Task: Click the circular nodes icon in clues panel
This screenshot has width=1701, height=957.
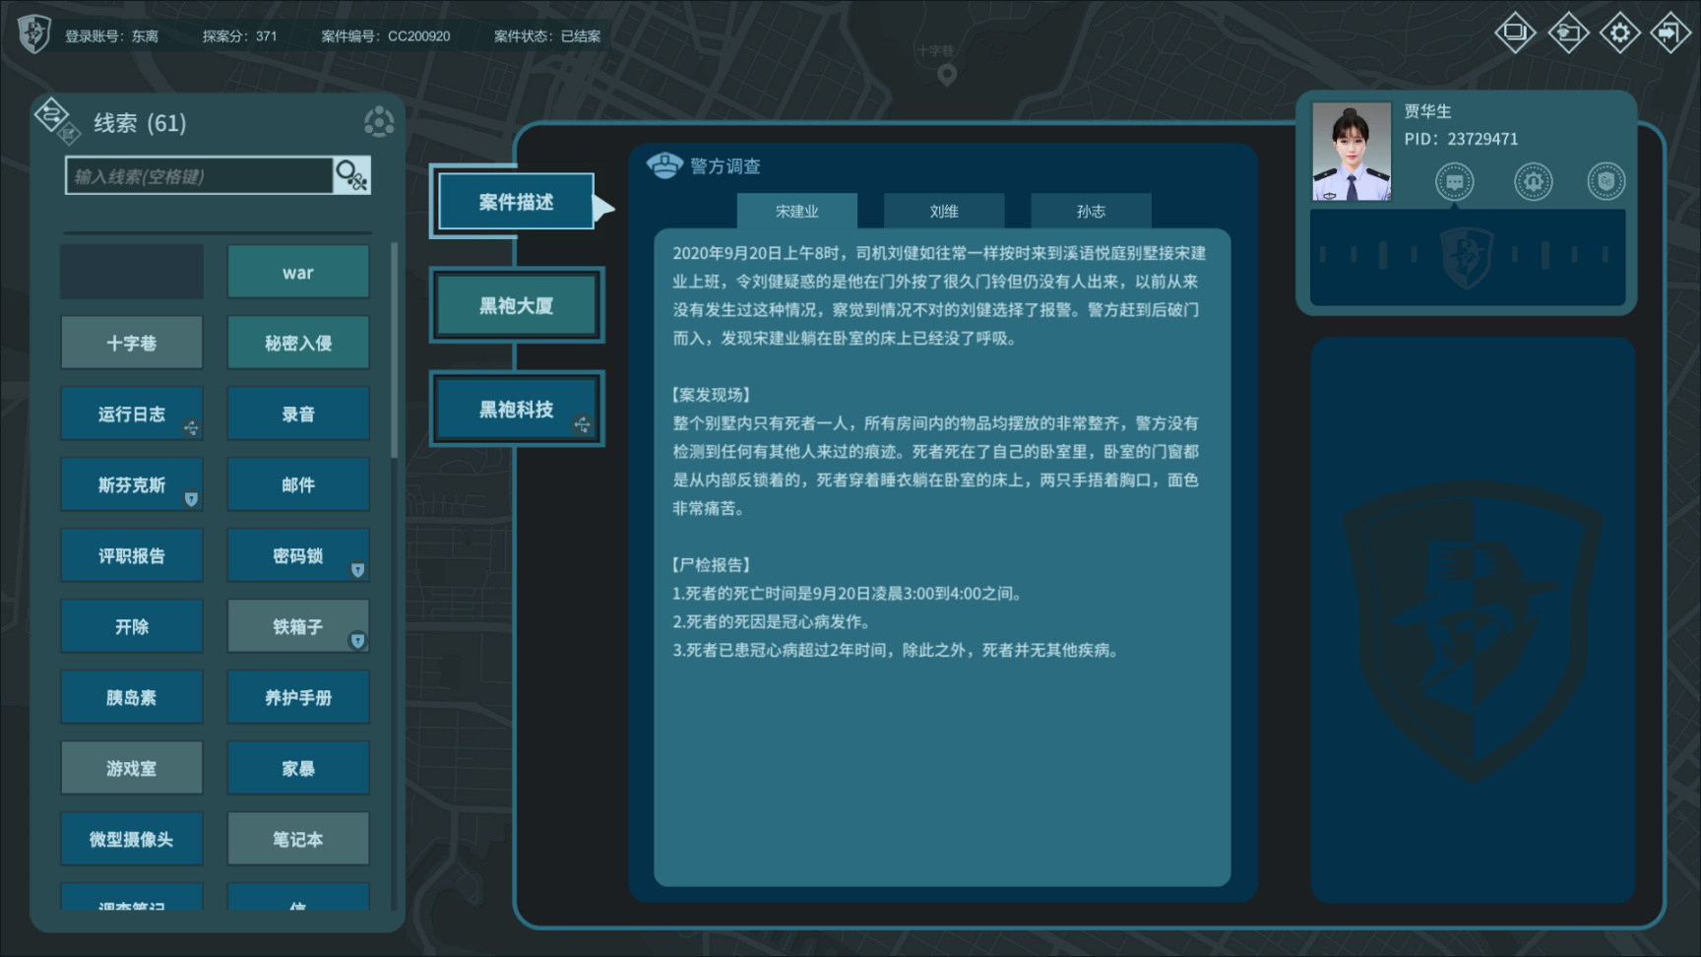Action: 379,122
